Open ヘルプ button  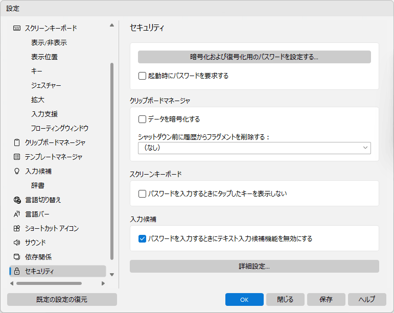point(367,299)
